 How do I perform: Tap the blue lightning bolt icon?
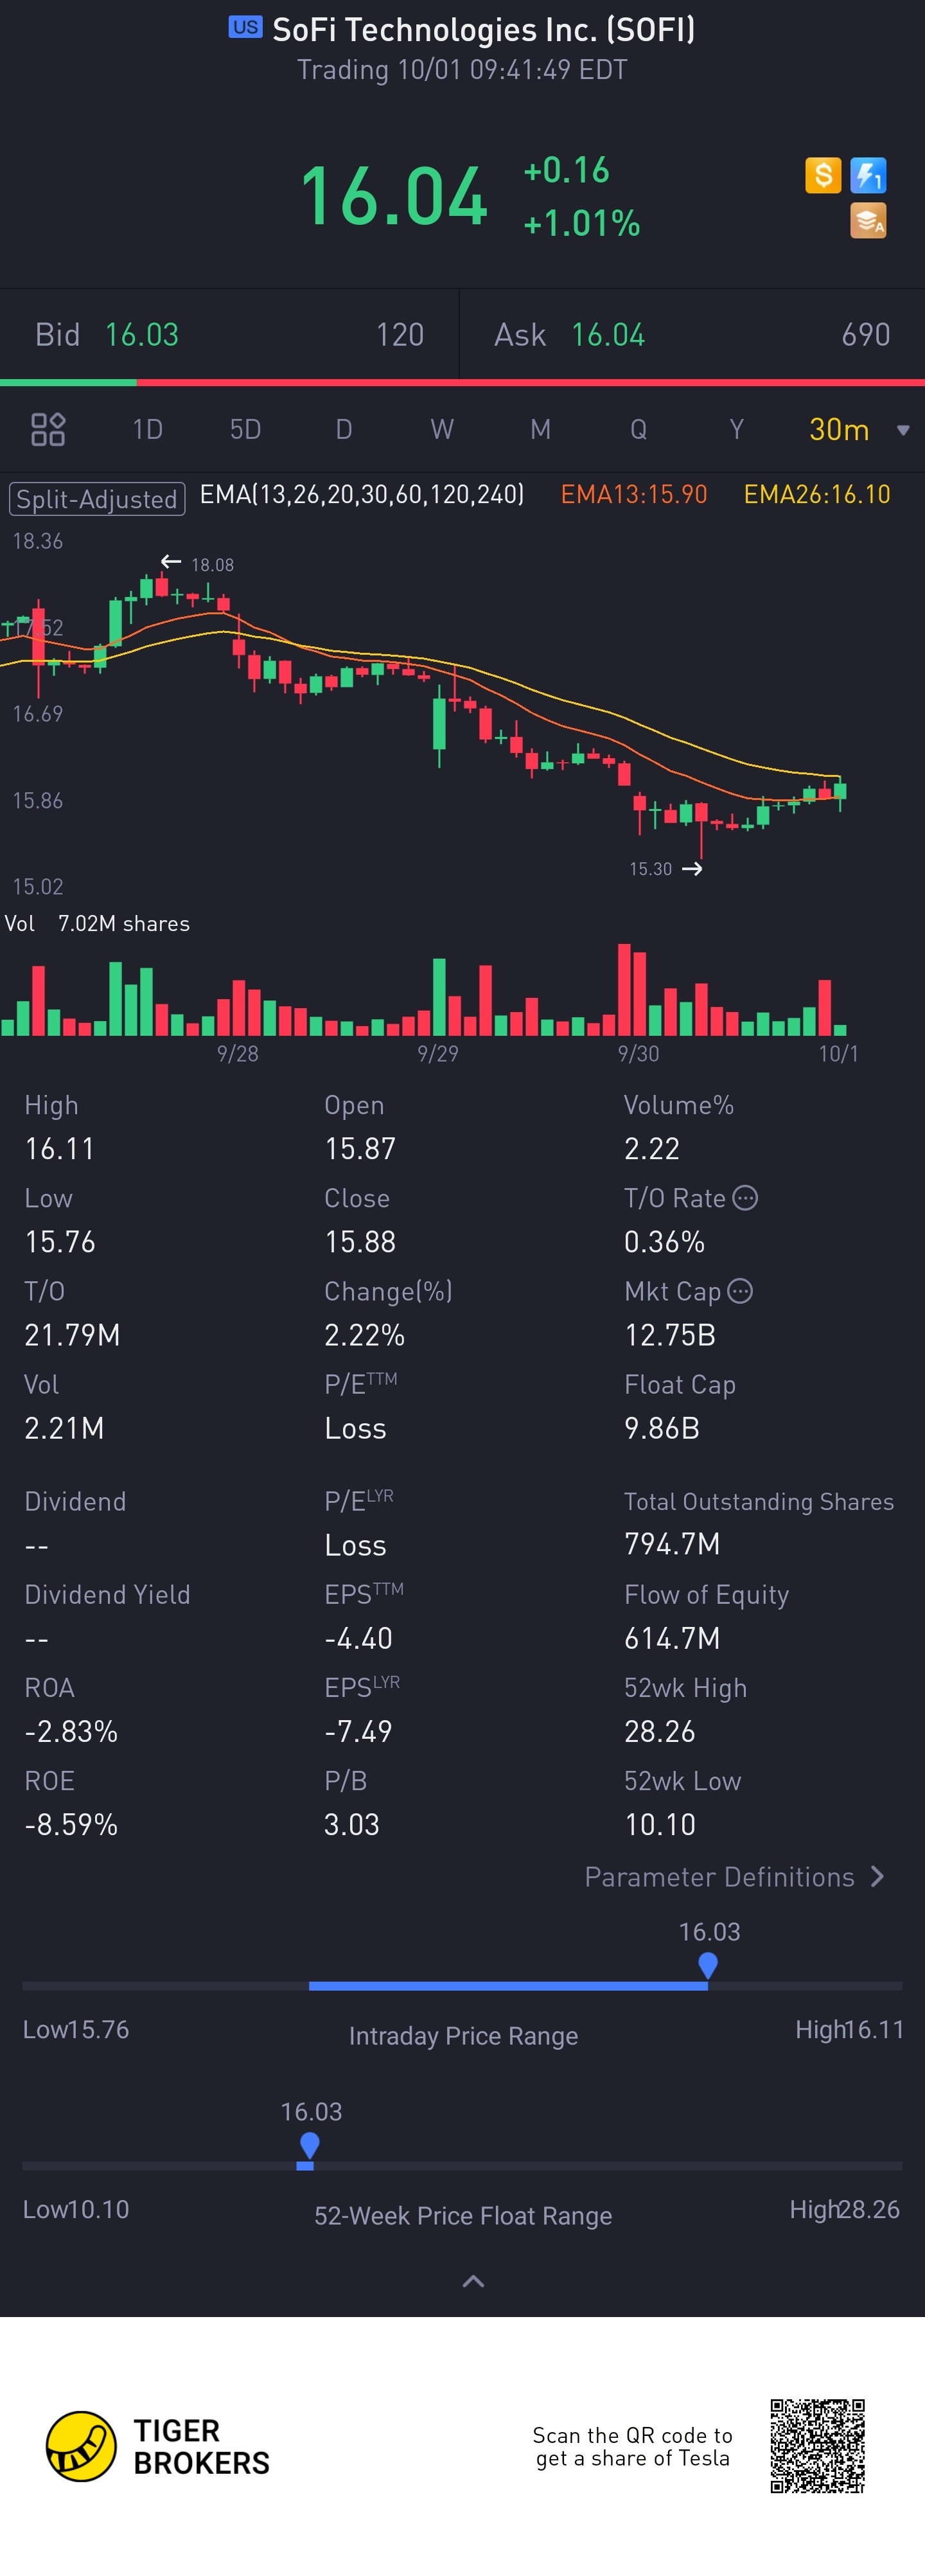click(868, 175)
